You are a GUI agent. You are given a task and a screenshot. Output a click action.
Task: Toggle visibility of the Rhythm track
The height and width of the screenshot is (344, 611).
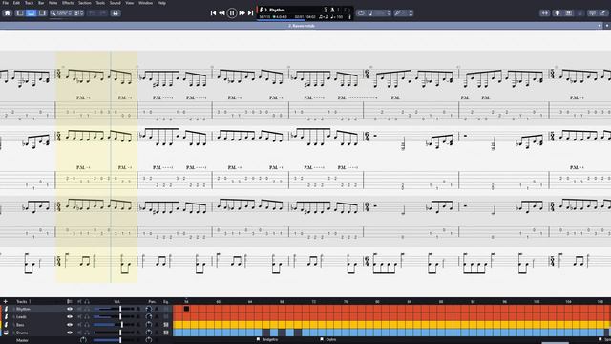[70, 309]
